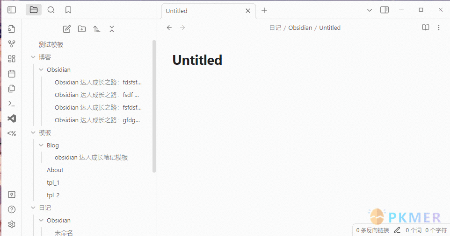The height and width of the screenshot is (236, 450).
Task: Collapse the 模板 folder chevron
Action: pyautogui.click(x=33, y=132)
